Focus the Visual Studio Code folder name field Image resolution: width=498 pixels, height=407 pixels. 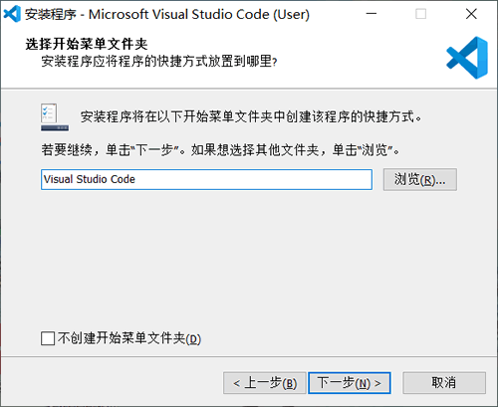tap(206, 179)
